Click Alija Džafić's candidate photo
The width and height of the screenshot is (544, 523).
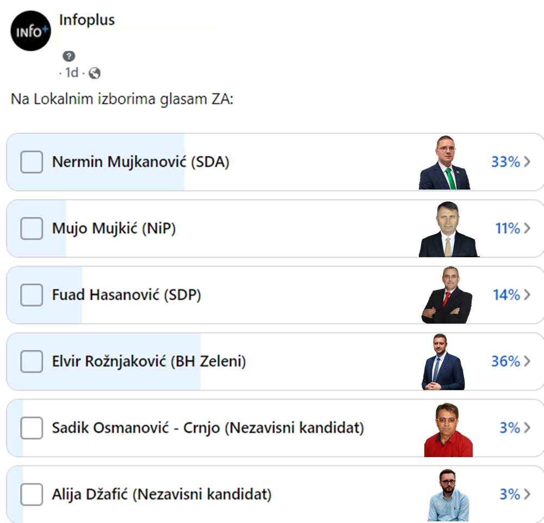tap(448, 495)
